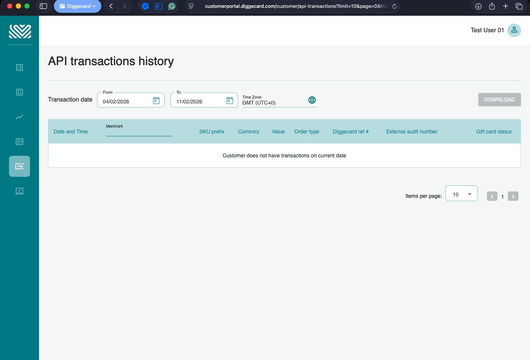
Task: Click the Safari share icon
Action: [492, 6]
